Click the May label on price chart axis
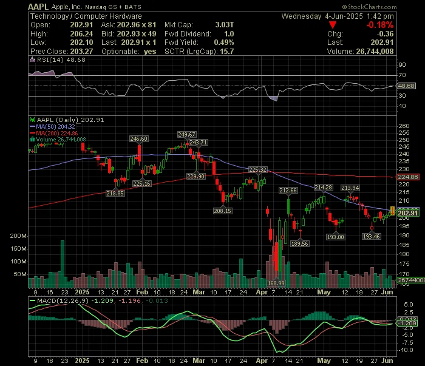The height and width of the screenshot is (366, 425). [x=324, y=293]
